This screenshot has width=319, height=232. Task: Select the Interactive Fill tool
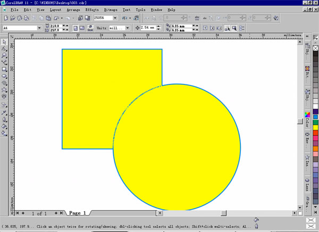pos(4,133)
